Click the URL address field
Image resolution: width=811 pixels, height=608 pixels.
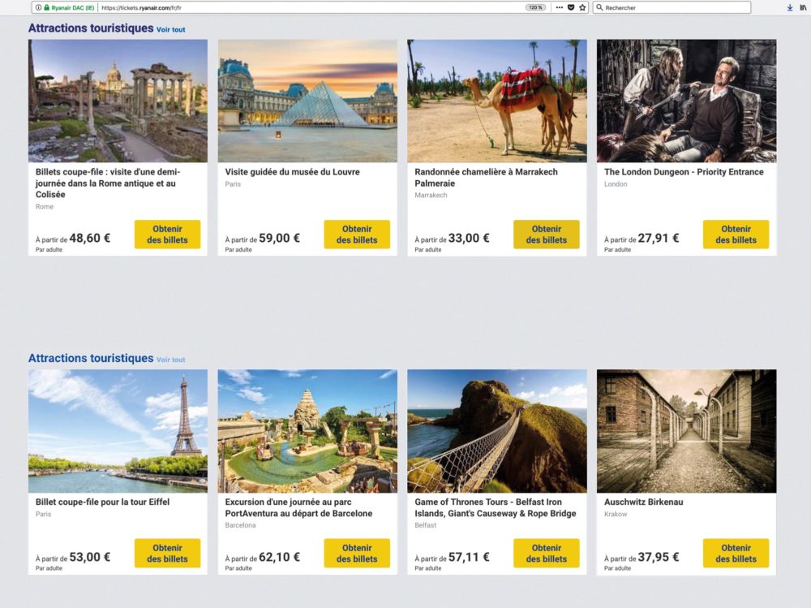pos(284,7)
